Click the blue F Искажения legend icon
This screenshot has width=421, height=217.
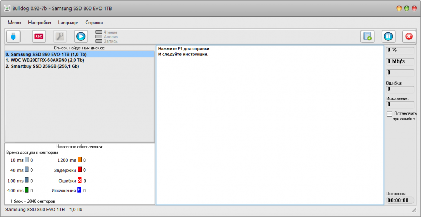(x=79, y=190)
